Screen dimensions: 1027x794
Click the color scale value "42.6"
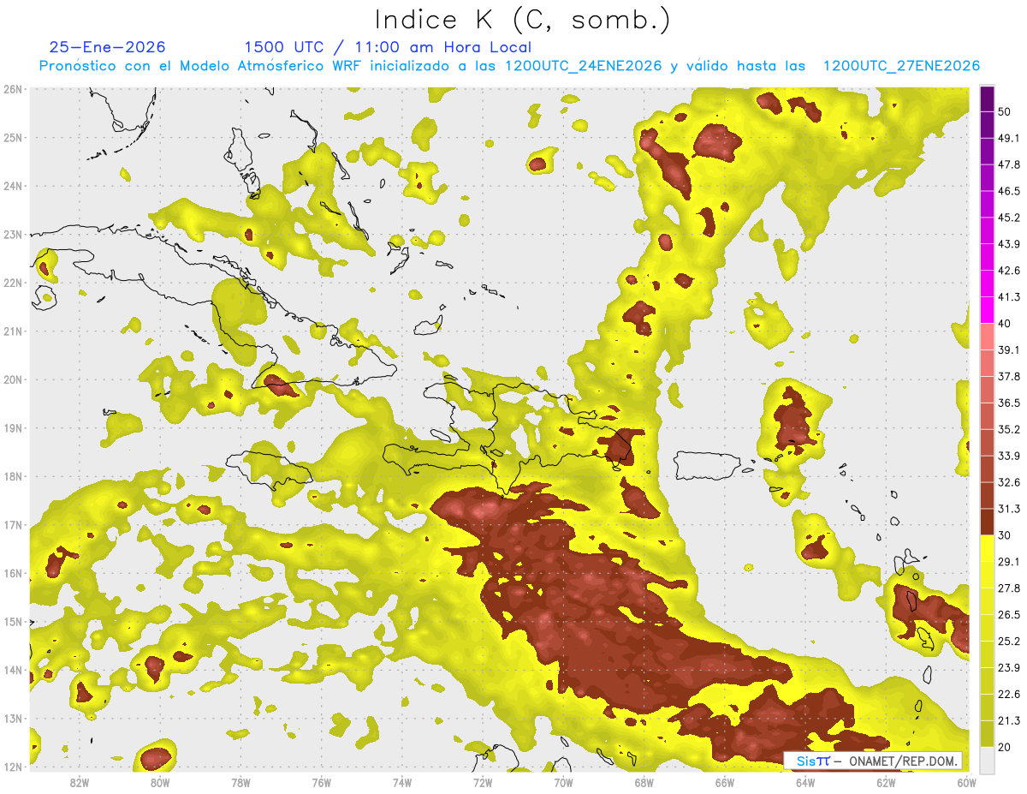click(x=1008, y=271)
